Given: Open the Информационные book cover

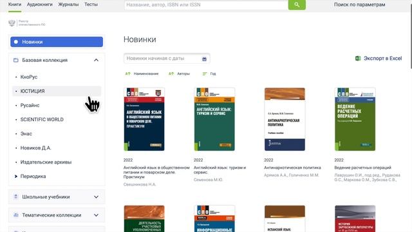Looking at the screenshot, I should coord(214,218).
